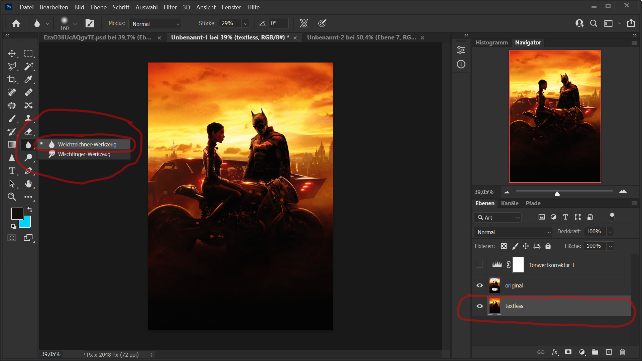Select the Brush tool

12,119
